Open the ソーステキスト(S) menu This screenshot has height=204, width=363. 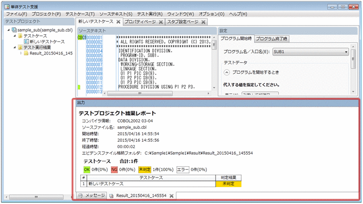[116, 14]
